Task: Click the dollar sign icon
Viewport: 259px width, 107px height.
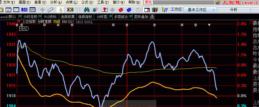Action: pyautogui.click(x=61, y=10)
